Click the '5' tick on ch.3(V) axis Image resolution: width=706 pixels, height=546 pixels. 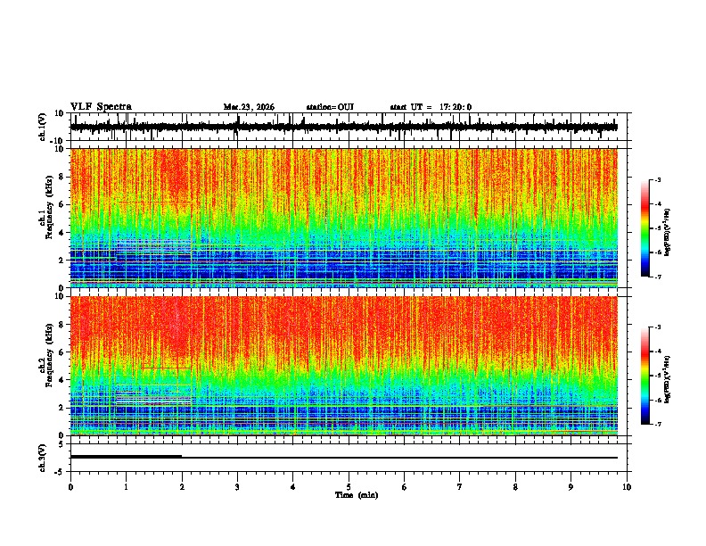[x=62, y=444]
